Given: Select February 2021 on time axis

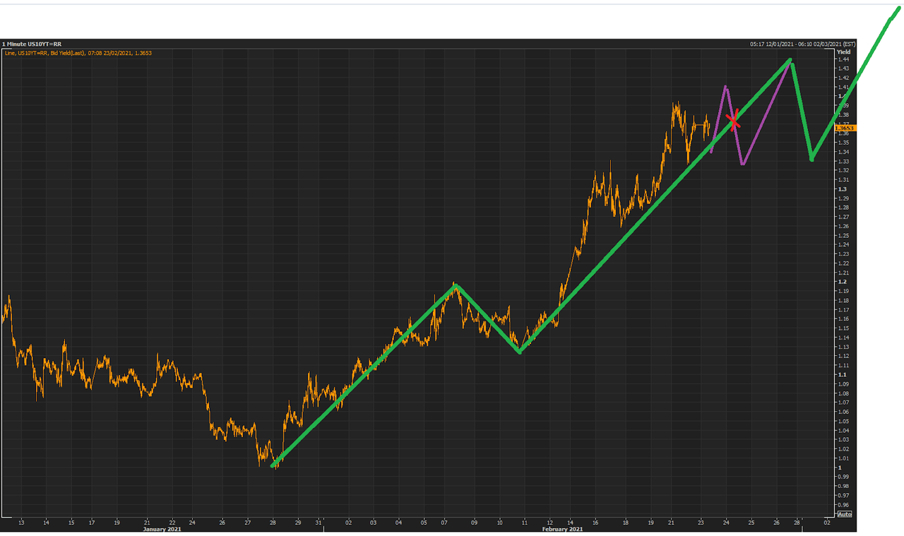Looking at the screenshot, I should click(562, 528).
